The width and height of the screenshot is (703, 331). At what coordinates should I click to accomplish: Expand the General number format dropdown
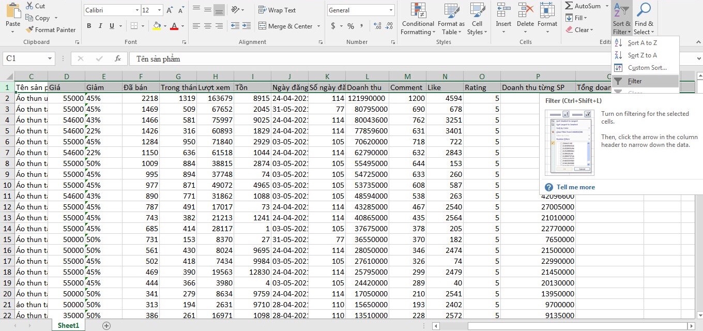(x=390, y=10)
